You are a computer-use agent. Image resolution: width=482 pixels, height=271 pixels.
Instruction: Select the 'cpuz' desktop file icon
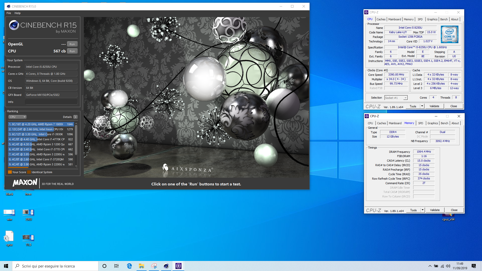pyautogui.click(x=9, y=239)
